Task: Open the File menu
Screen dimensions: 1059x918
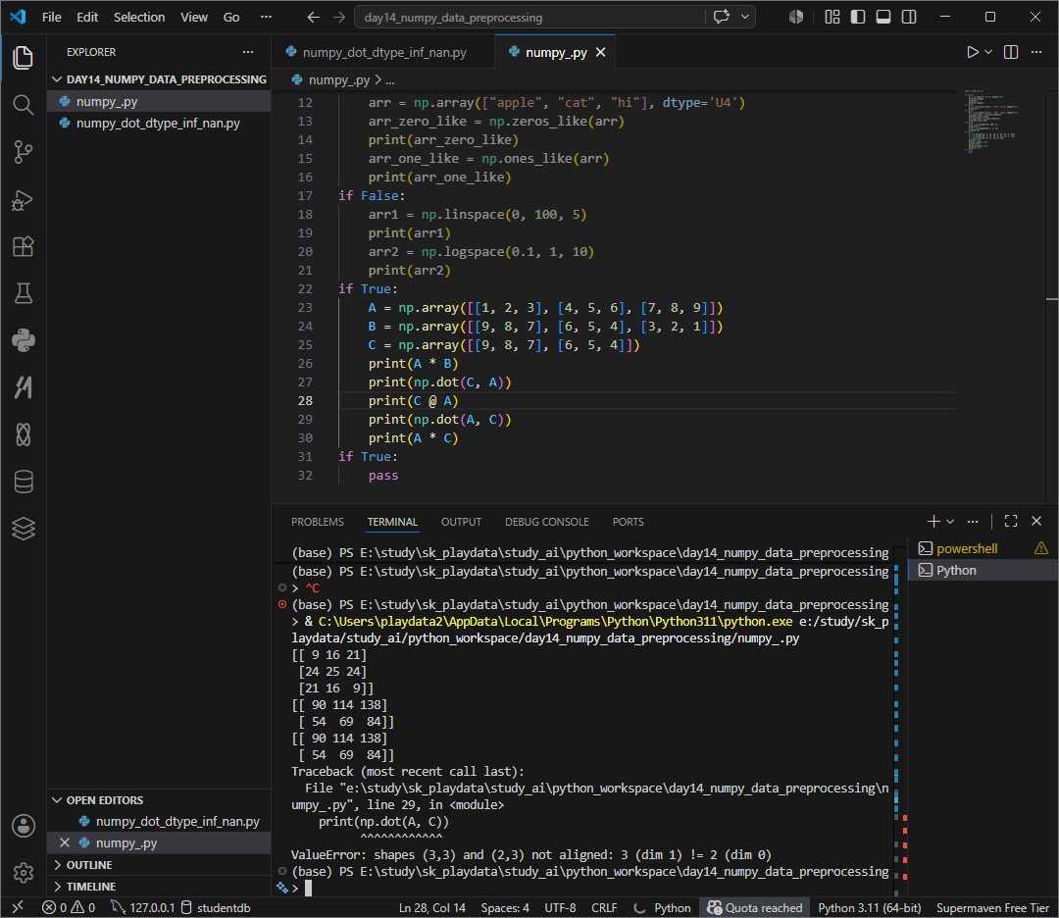Action: (51, 17)
